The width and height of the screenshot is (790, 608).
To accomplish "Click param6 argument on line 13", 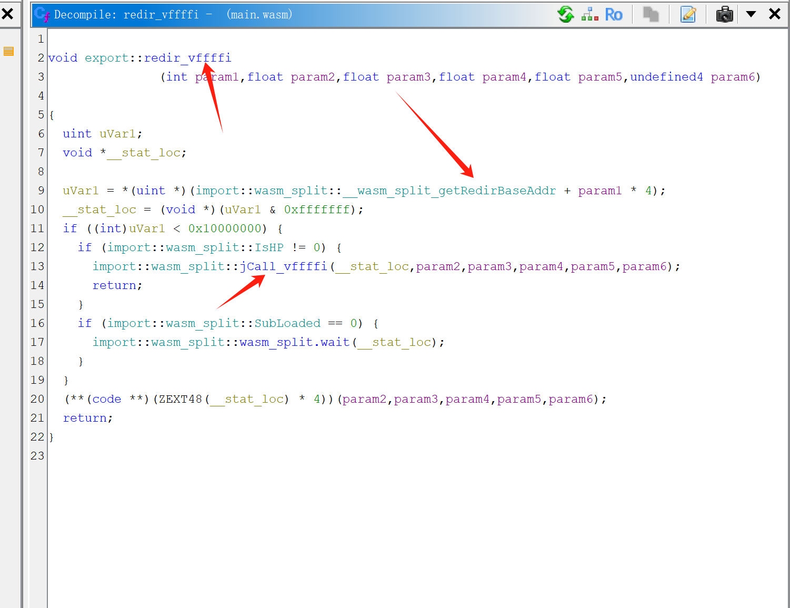I will tap(644, 266).
